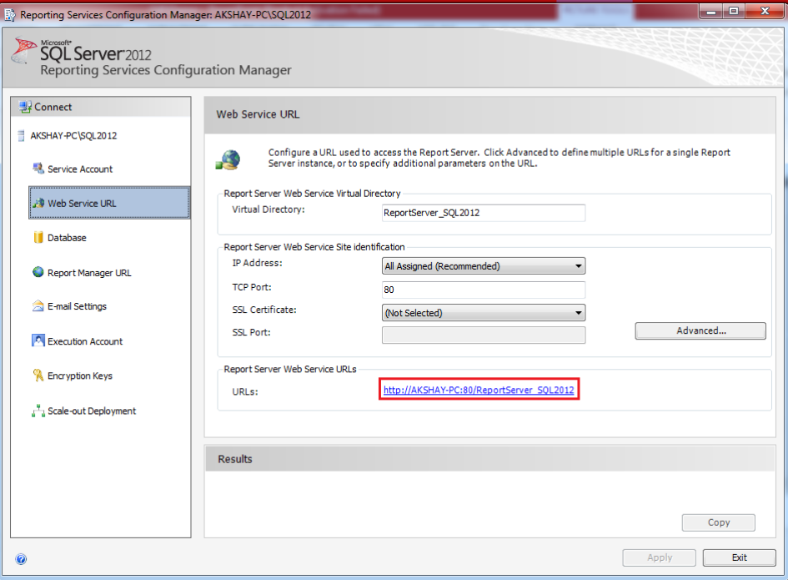
Task: Click the Web Service URL page heading
Action: [258, 114]
